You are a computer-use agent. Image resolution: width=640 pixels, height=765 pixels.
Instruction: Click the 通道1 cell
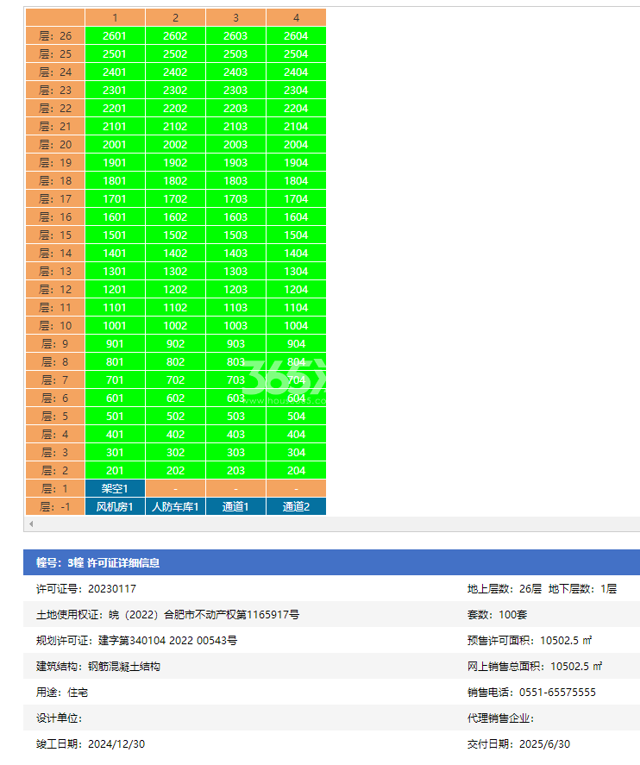pos(235,506)
